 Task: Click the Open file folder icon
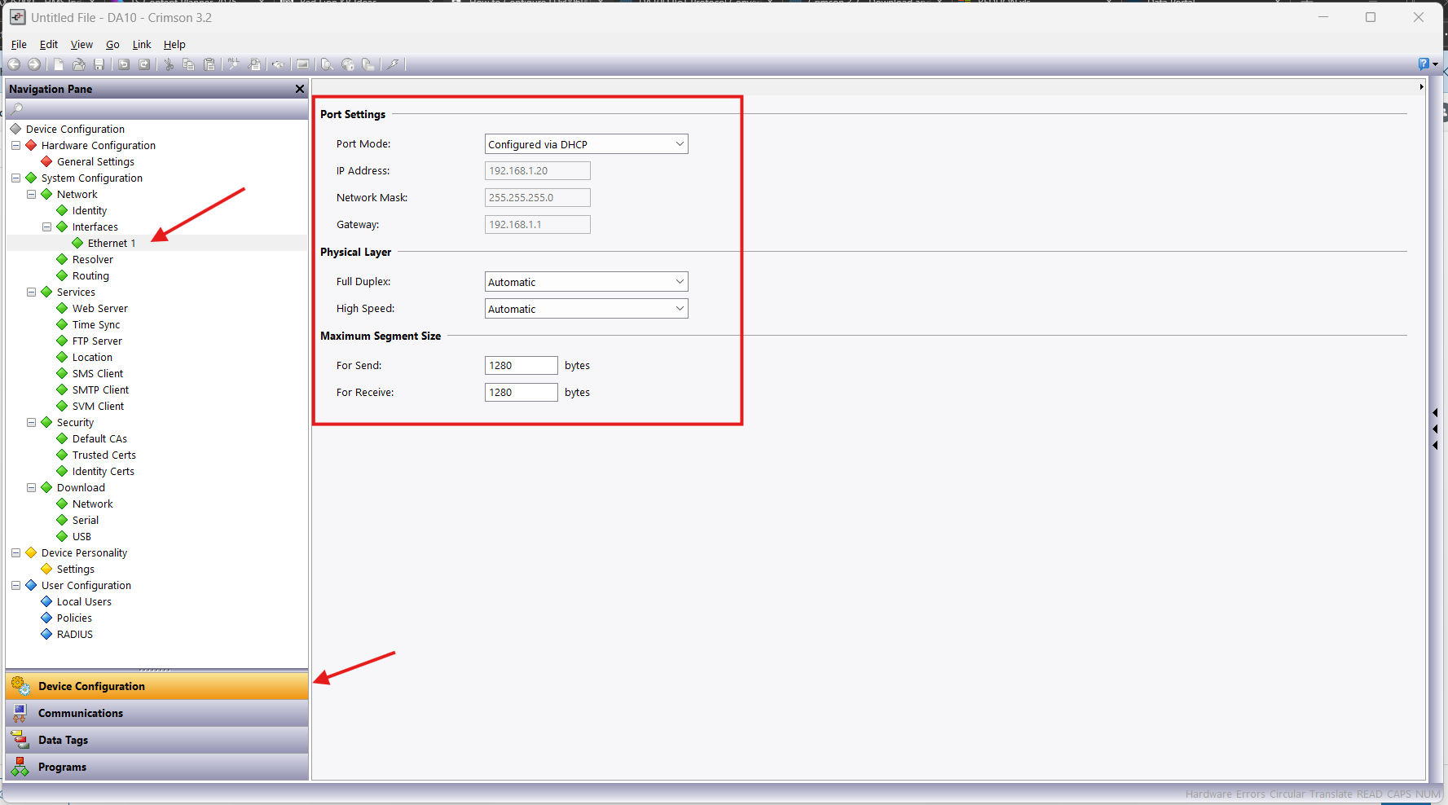[x=79, y=64]
